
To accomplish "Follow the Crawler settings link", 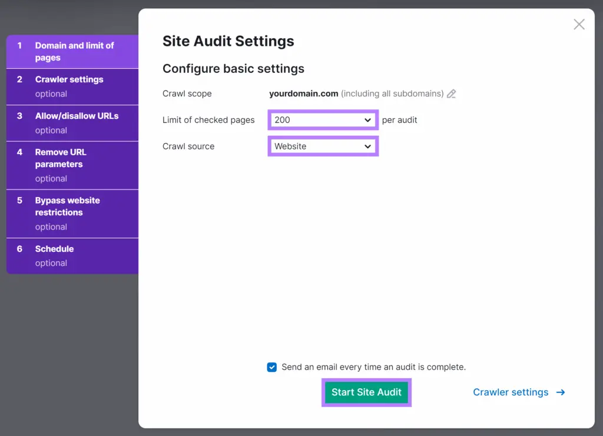I will (x=510, y=392).
